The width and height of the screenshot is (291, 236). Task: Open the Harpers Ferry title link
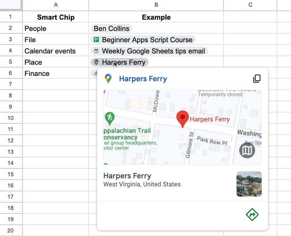point(143,79)
